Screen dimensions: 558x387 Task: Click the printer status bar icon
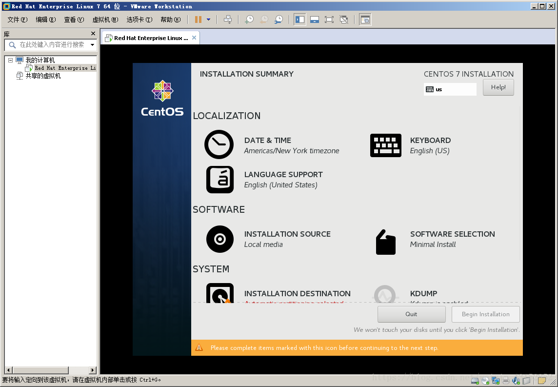tap(506, 381)
